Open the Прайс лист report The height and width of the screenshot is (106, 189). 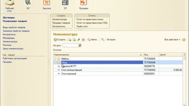click(x=82, y=26)
